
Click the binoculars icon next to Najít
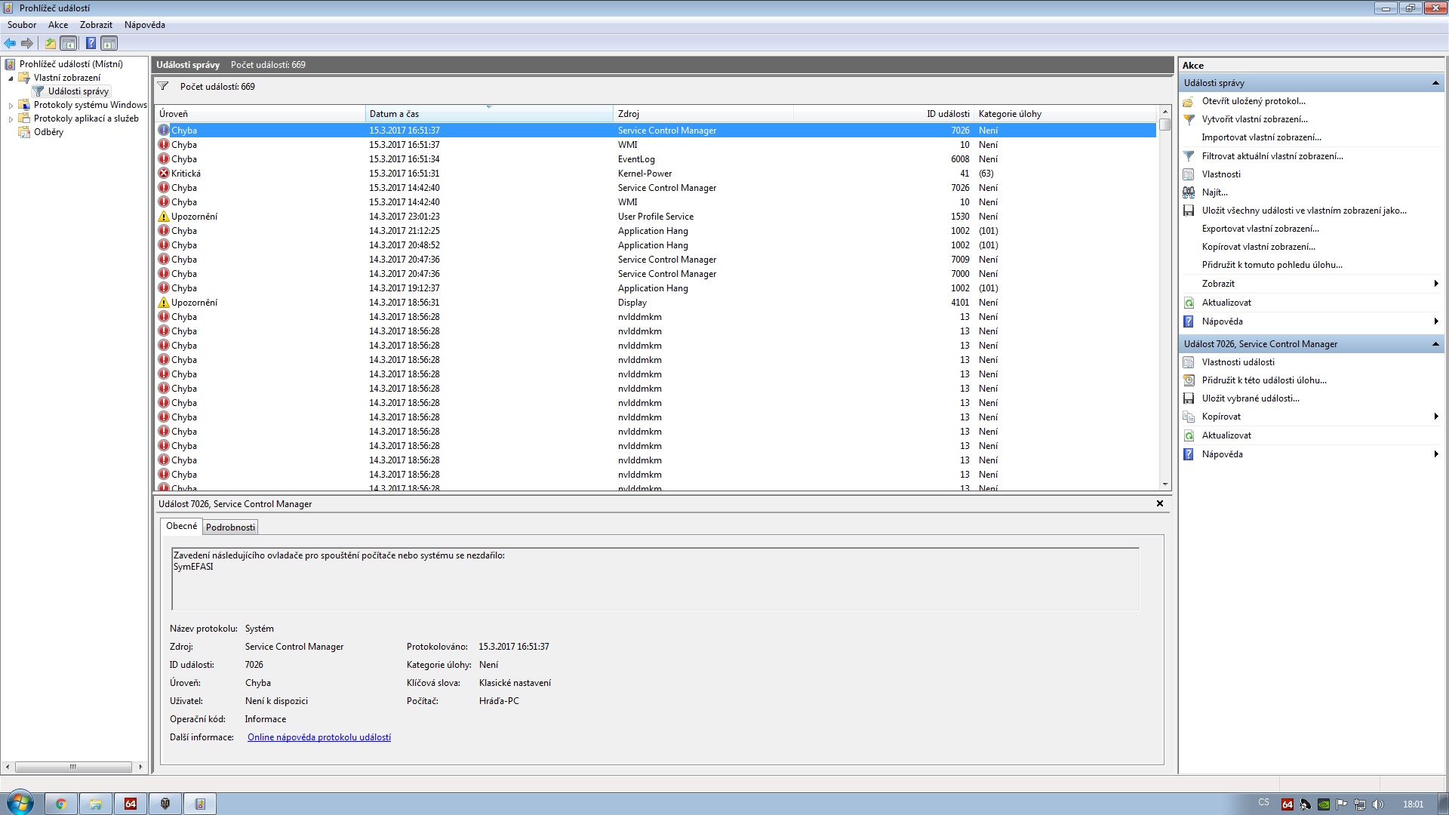pos(1189,192)
